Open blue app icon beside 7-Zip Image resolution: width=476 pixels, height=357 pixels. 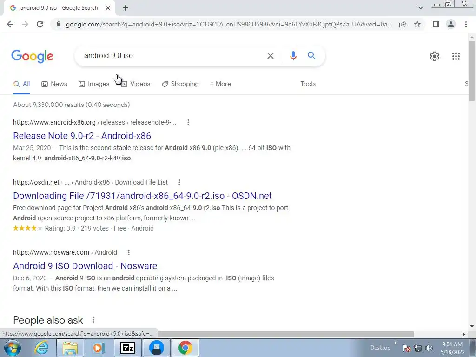(x=157, y=348)
